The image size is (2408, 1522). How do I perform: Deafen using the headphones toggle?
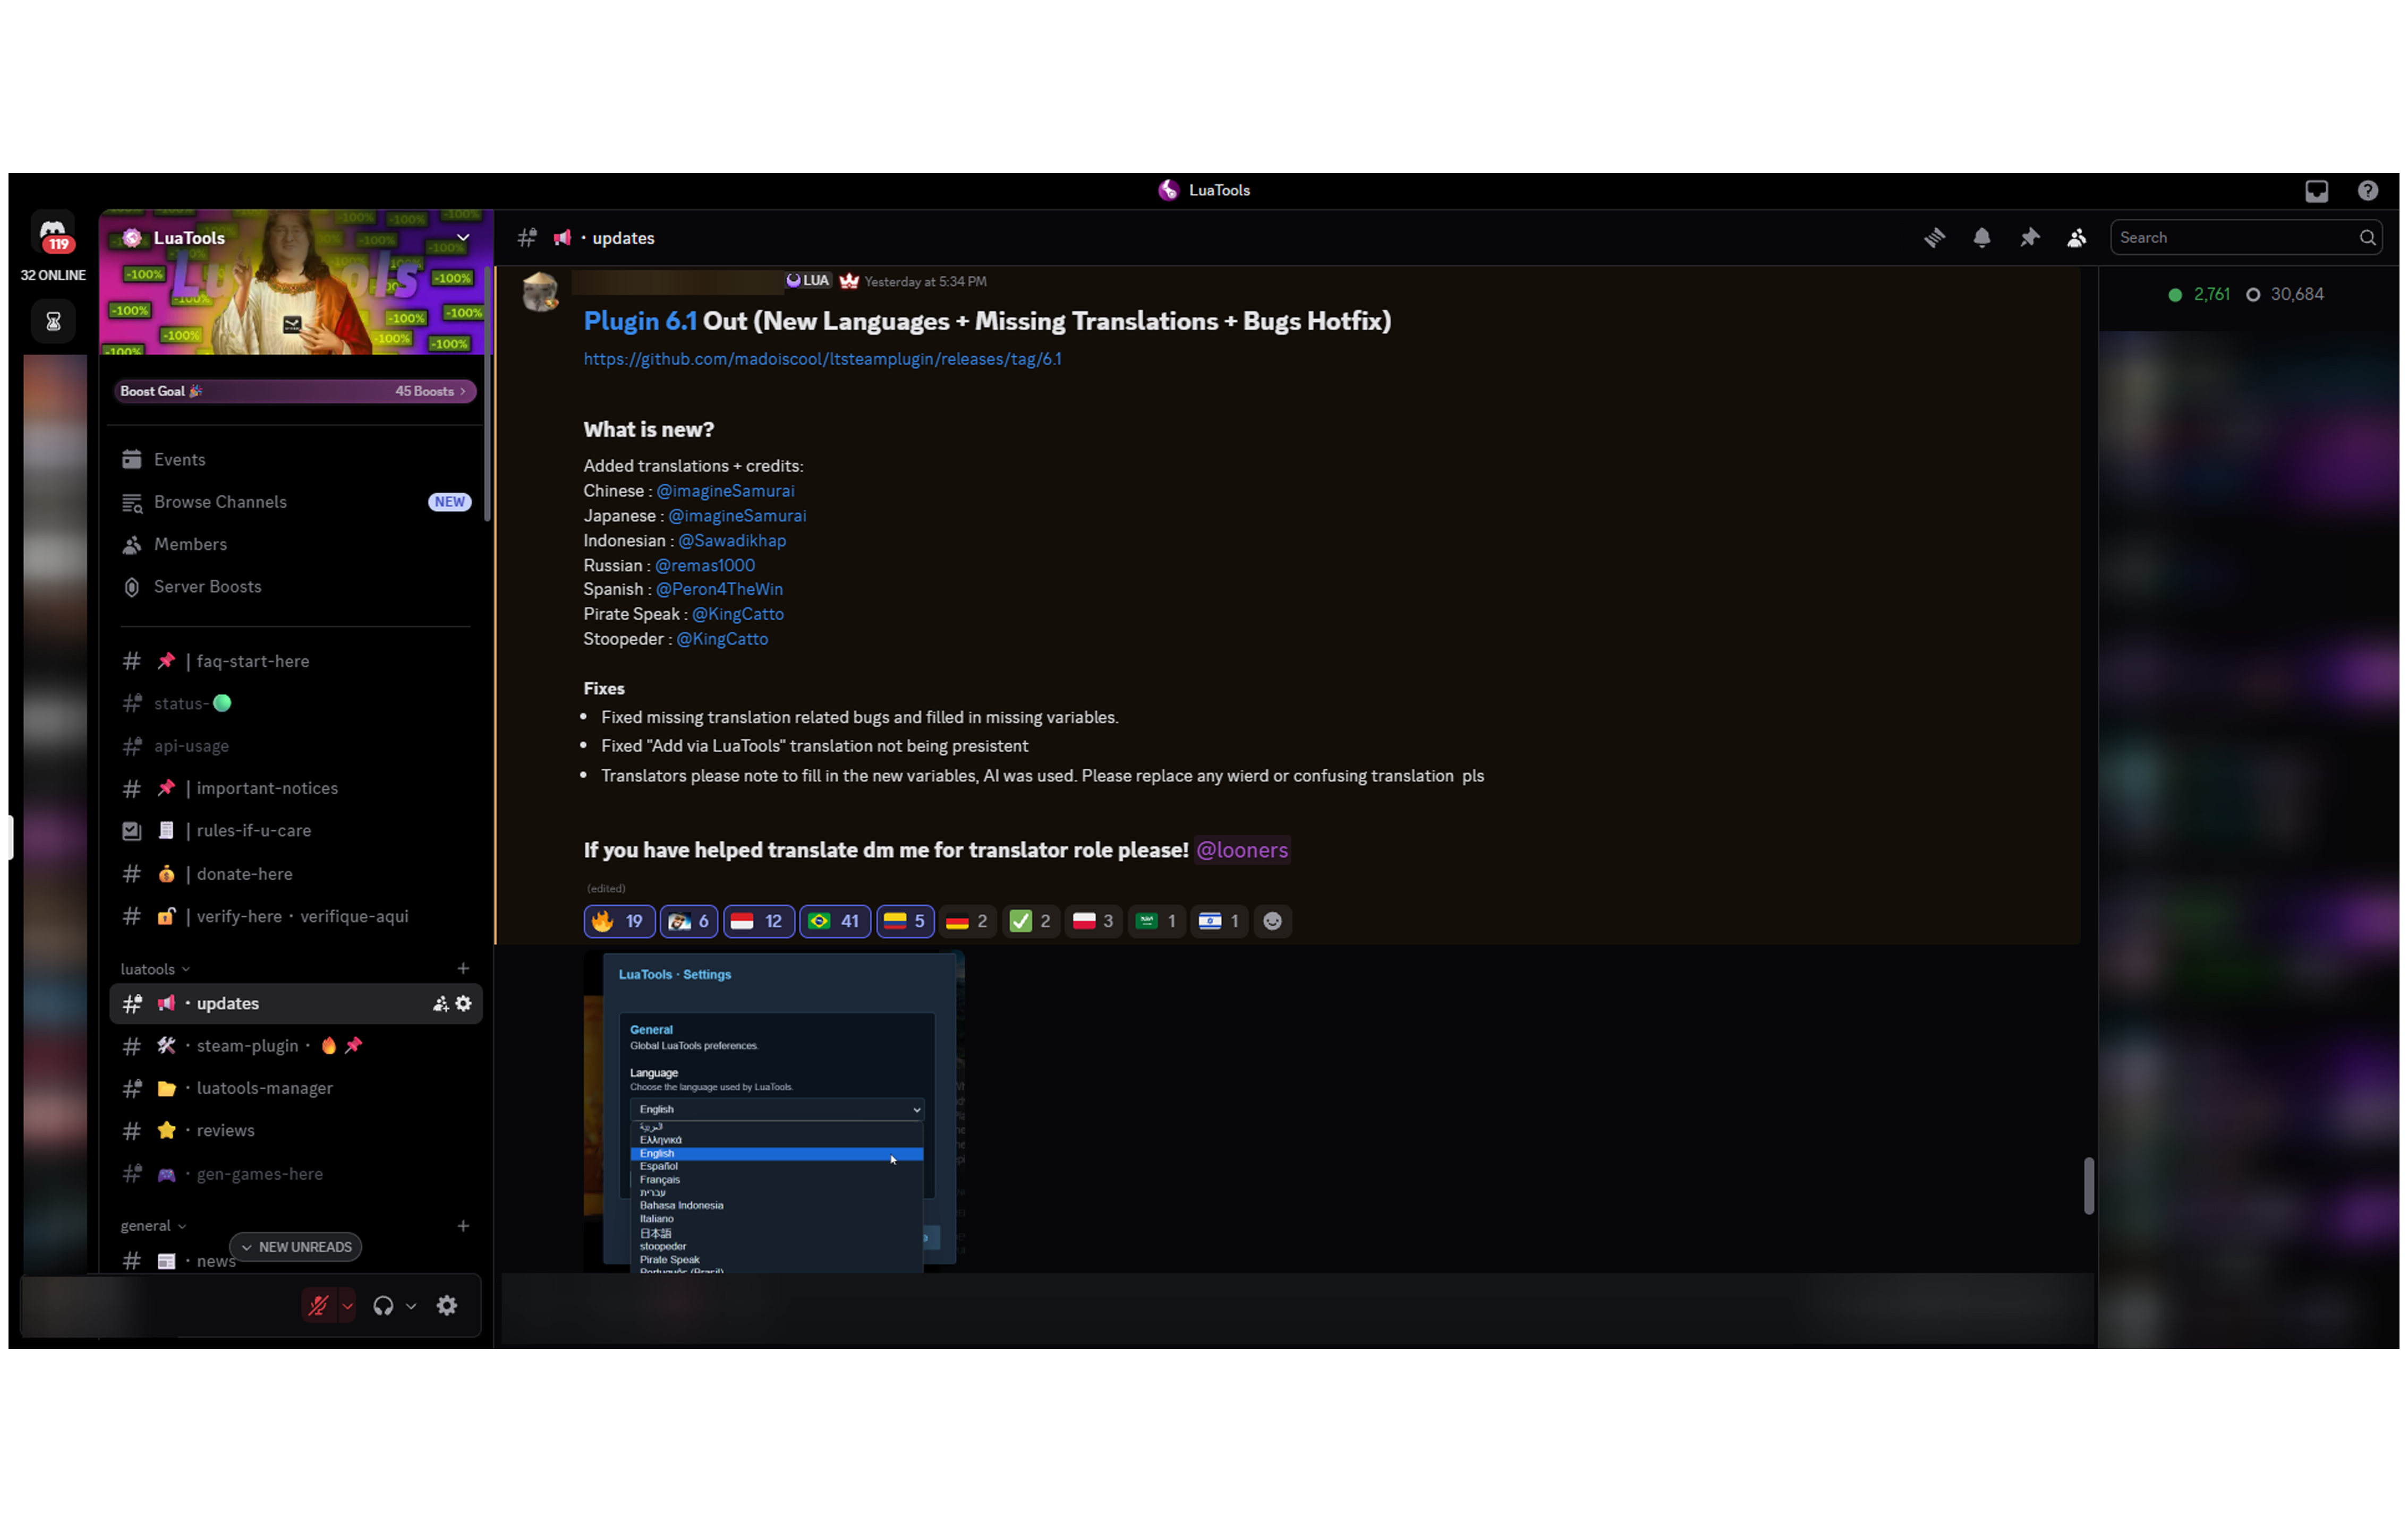point(383,1305)
